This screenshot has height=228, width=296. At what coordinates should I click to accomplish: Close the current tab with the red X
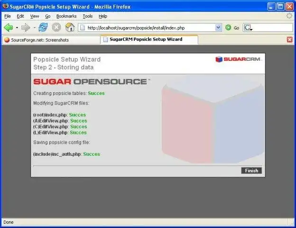pos(289,39)
